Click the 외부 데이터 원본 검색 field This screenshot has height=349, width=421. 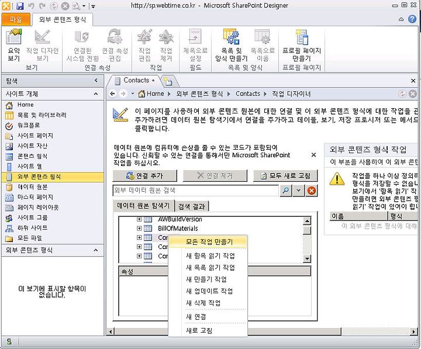pos(196,191)
